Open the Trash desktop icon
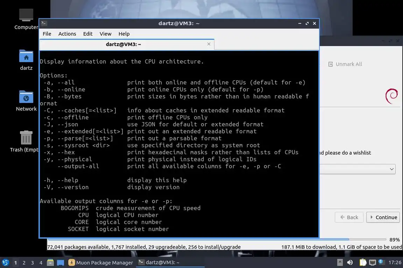403x268 pixels. point(26,141)
